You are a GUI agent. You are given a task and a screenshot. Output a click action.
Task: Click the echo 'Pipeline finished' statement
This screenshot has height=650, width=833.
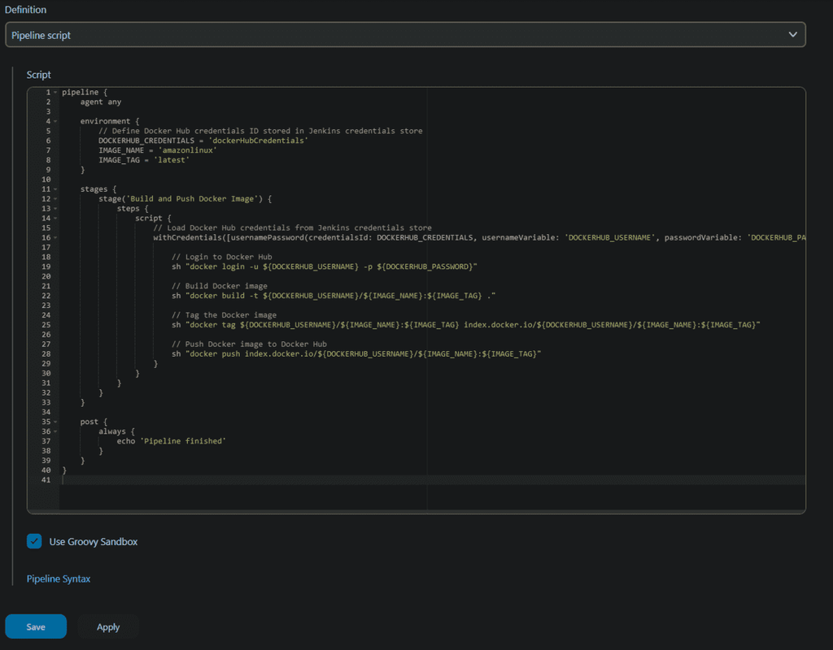coord(171,441)
